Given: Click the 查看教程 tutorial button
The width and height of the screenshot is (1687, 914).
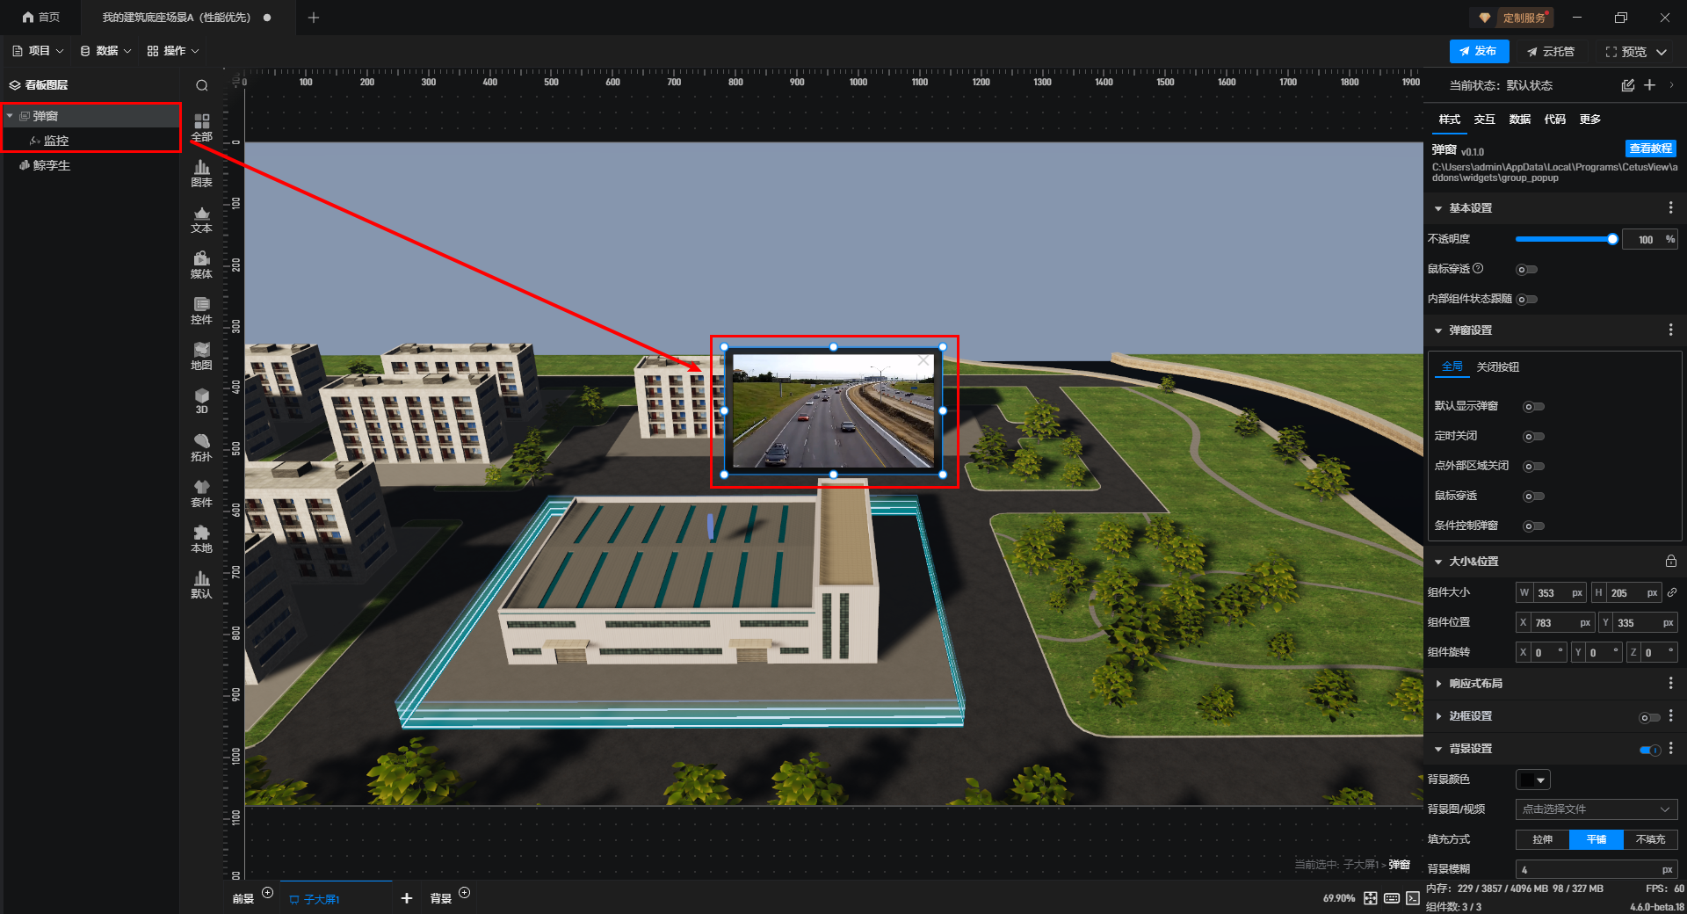Looking at the screenshot, I should pos(1650,149).
